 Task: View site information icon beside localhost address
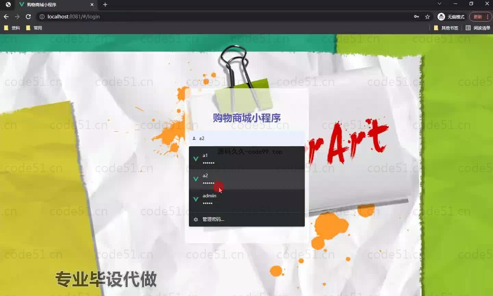(x=42, y=16)
